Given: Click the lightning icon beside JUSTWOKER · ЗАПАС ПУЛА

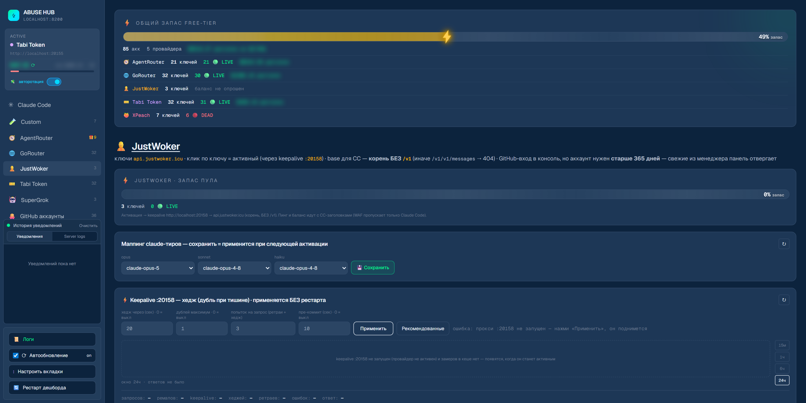Looking at the screenshot, I should pos(125,180).
